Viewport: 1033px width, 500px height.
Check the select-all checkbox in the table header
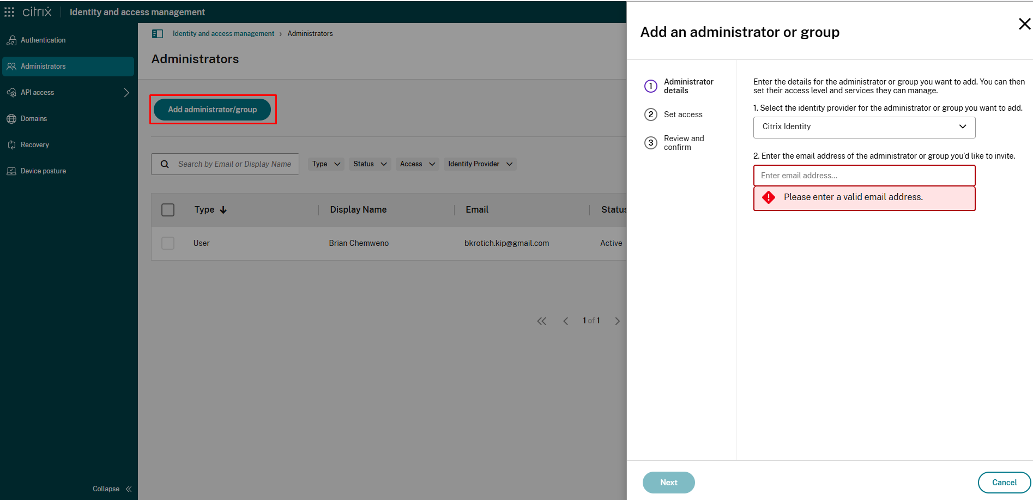(x=167, y=209)
